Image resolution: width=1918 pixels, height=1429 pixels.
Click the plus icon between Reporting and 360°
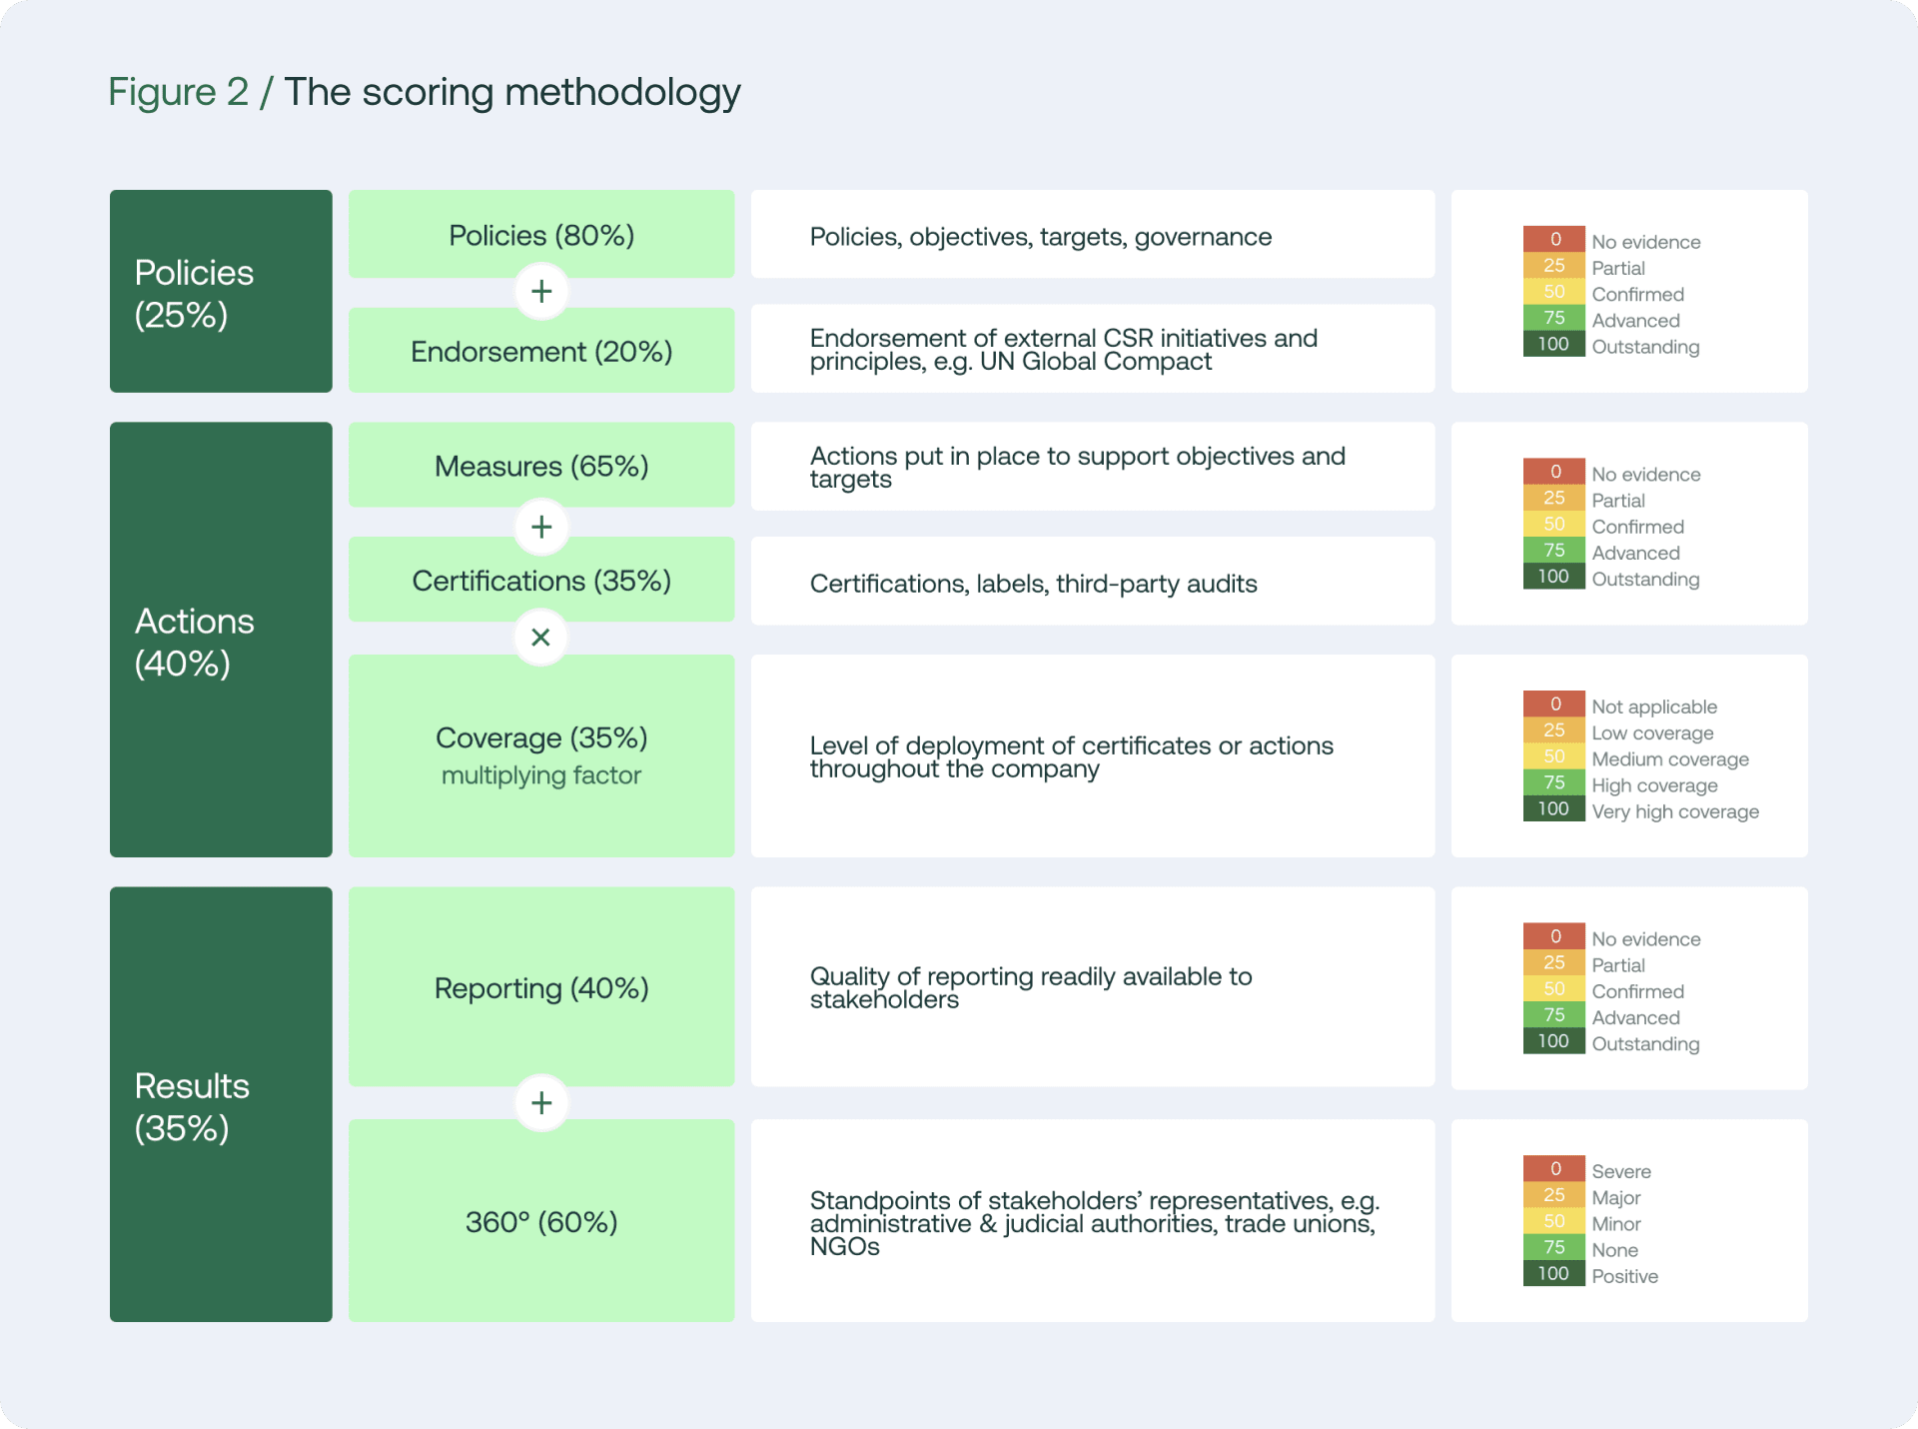540,1102
